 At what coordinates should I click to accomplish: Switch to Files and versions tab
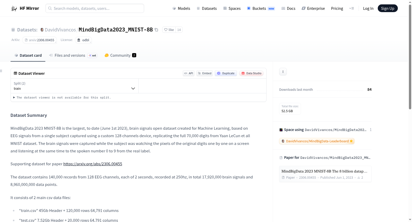[x=73, y=55]
